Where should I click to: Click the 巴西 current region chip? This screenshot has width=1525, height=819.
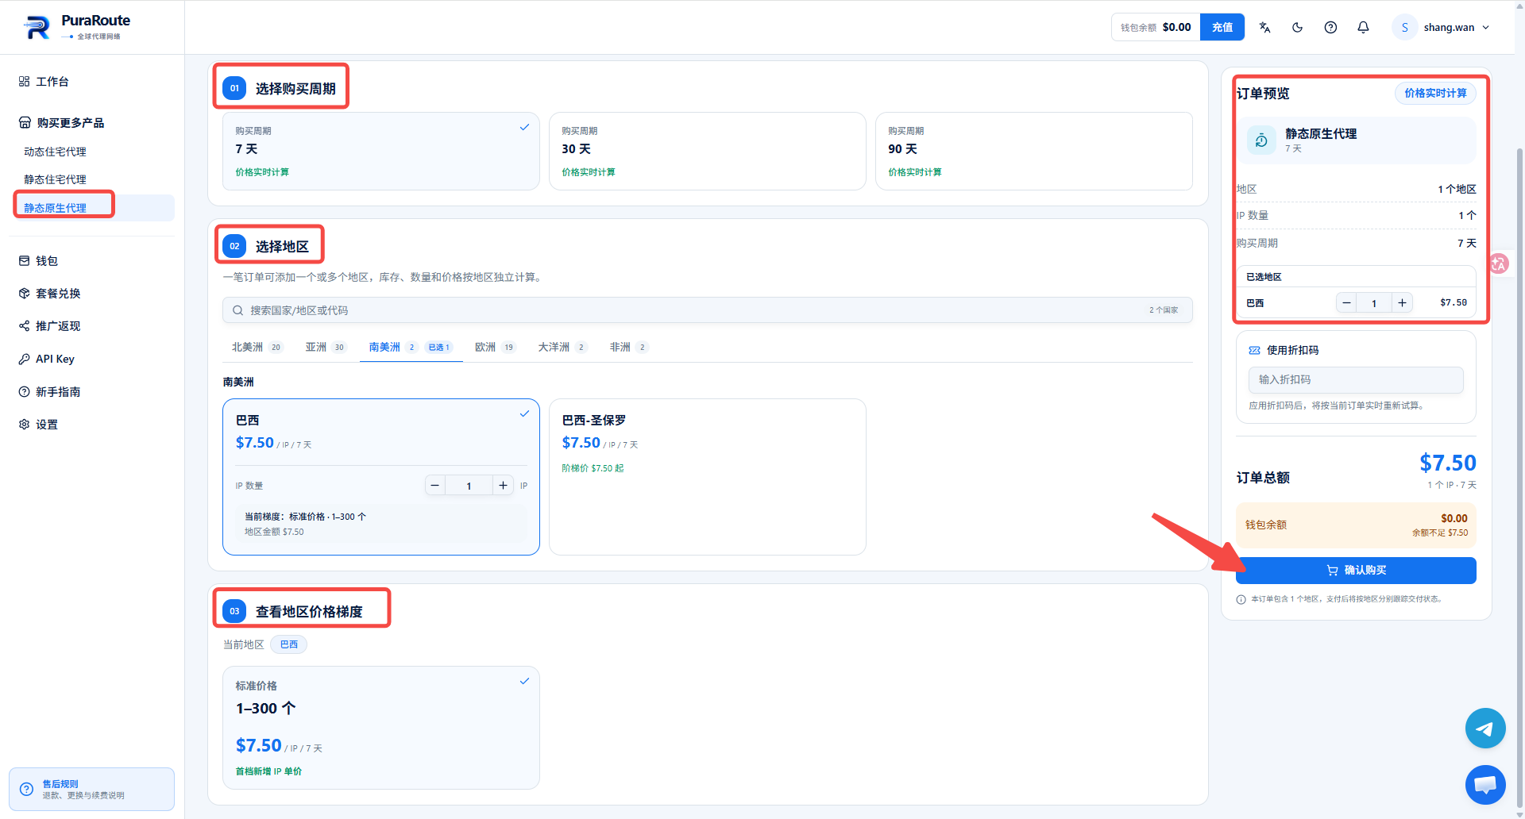[x=289, y=644]
